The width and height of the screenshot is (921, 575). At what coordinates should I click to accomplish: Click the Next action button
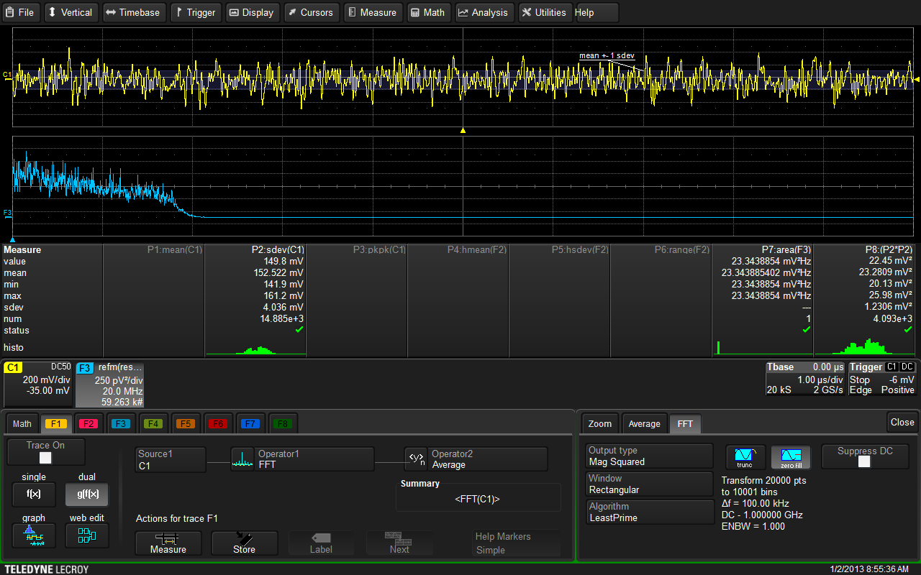click(x=399, y=543)
